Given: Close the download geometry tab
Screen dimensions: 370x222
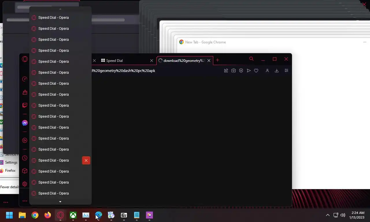Looking at the screenshot, I should click(x=209, y=61).
